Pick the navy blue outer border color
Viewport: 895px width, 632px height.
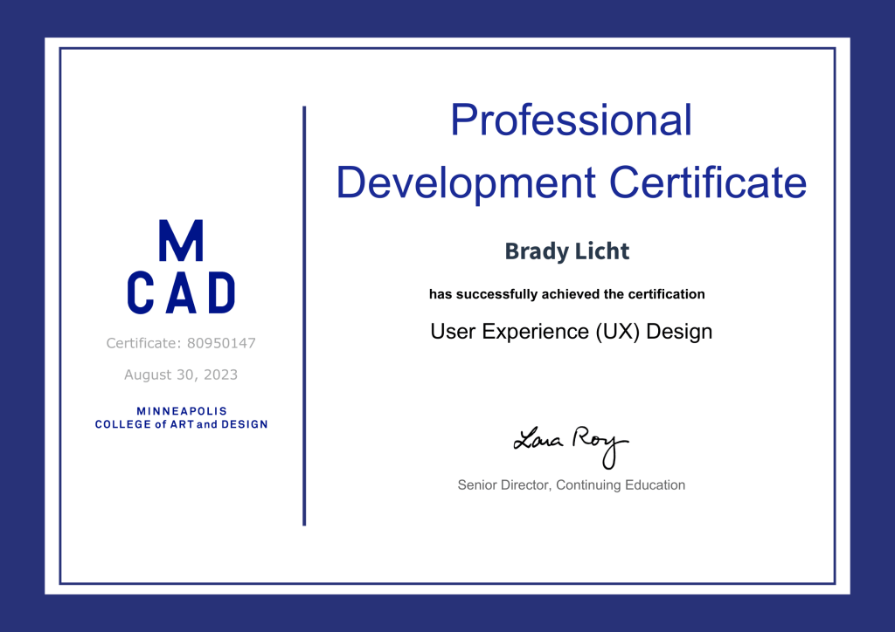pyautogui.click(x=22, y=314)
